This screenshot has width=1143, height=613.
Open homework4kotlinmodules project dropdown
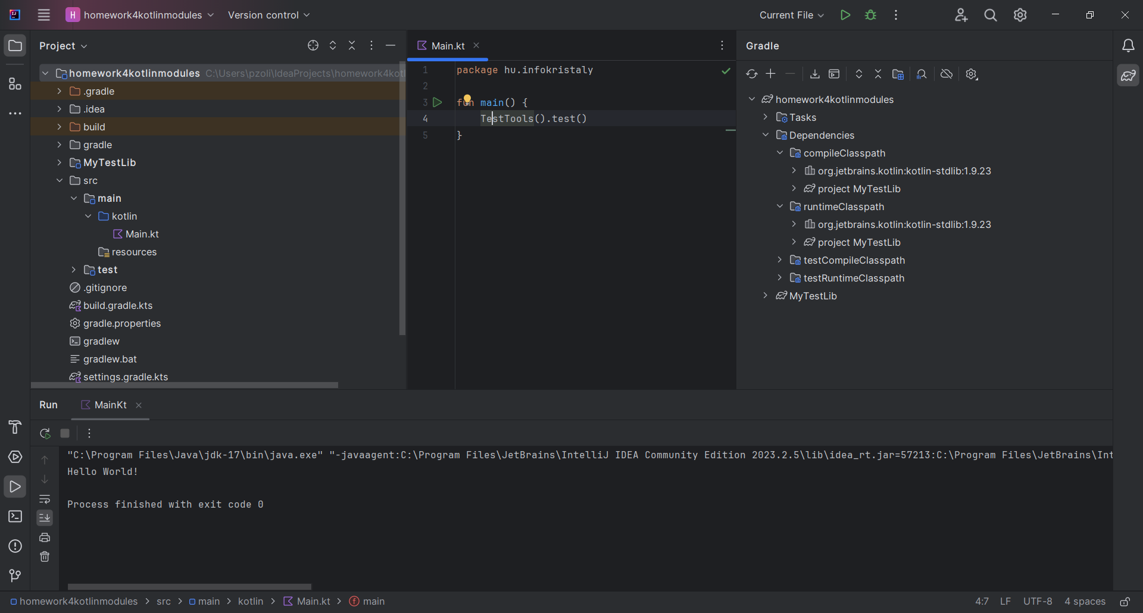coord(140,15)
